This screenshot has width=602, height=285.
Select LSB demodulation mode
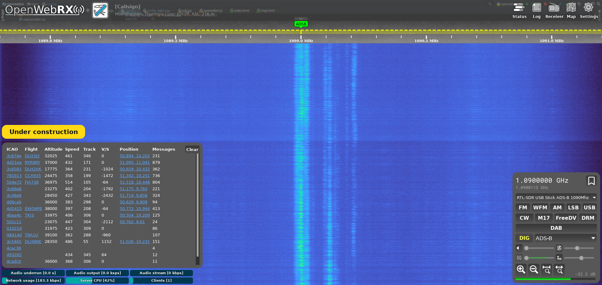pyautogui.click(x=573, y=207)
